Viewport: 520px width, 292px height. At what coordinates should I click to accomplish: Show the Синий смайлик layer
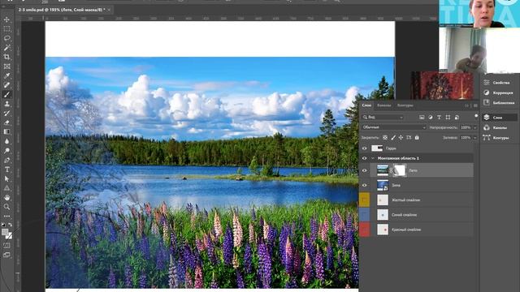point(365,215)
